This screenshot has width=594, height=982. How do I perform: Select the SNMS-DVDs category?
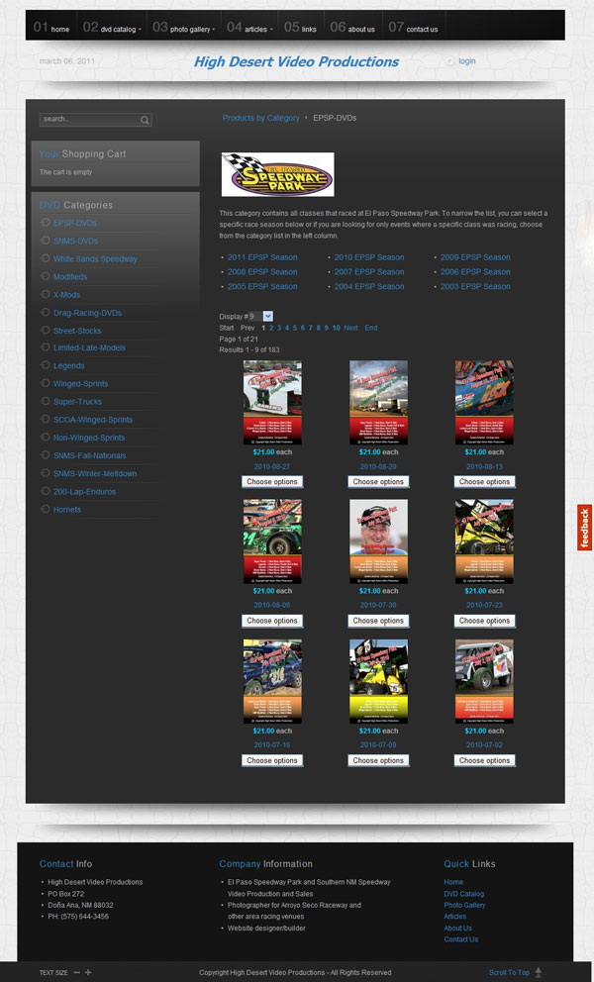pyautogui.click(x=75, y=241)
